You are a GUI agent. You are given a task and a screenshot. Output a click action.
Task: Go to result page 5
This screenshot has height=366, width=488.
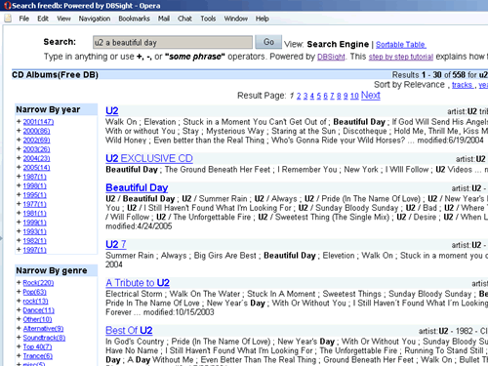click(x=319, y=96)
